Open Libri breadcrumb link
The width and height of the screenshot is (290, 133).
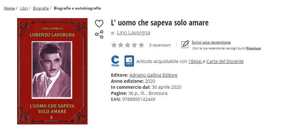pyautogui.click(x=24, y=8)
